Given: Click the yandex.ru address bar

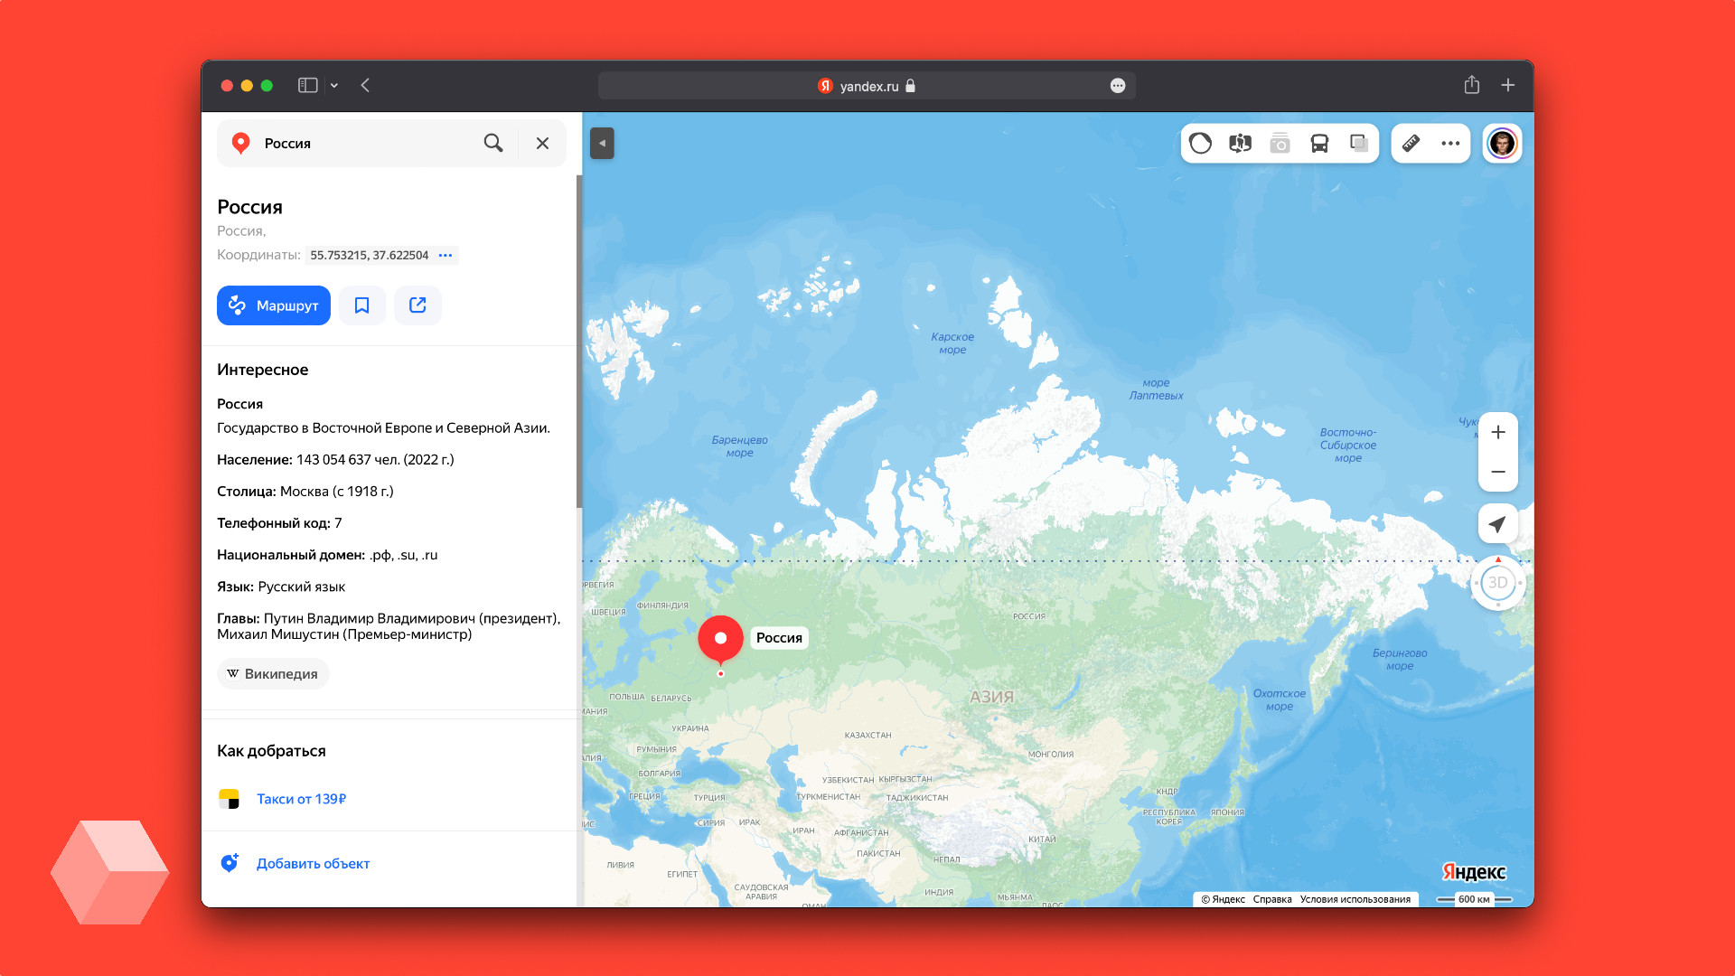Looking at the screenshot, I should (867, 86).
